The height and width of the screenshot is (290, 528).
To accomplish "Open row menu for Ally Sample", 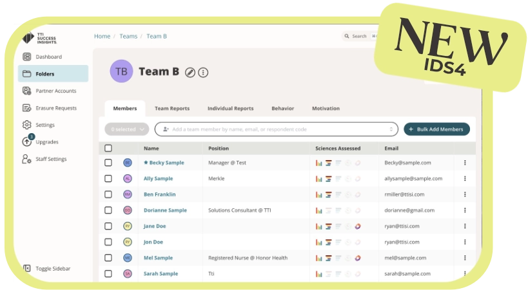I will [x=465, y=178].
